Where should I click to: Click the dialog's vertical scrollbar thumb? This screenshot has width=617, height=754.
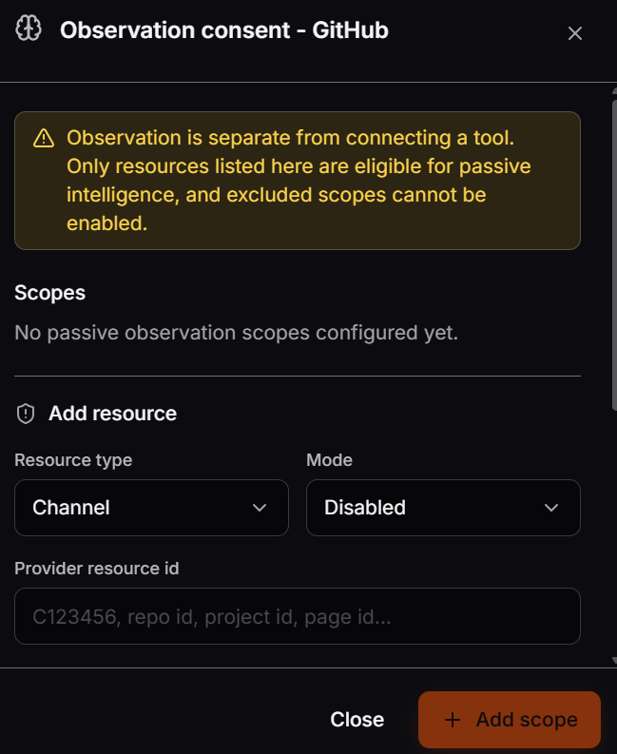(x=614, y=255)
